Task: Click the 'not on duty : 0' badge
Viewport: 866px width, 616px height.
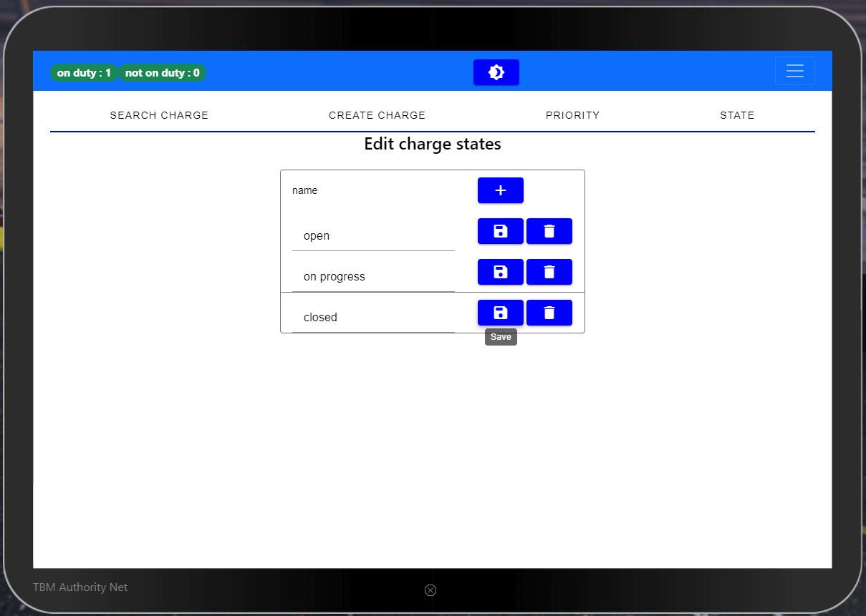Action: tap(162, 73)
